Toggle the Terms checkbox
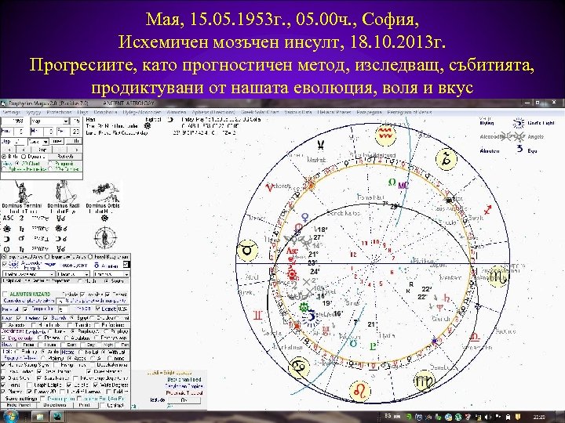565x423 pixels. pyautogui.click(x=4, y=385)
